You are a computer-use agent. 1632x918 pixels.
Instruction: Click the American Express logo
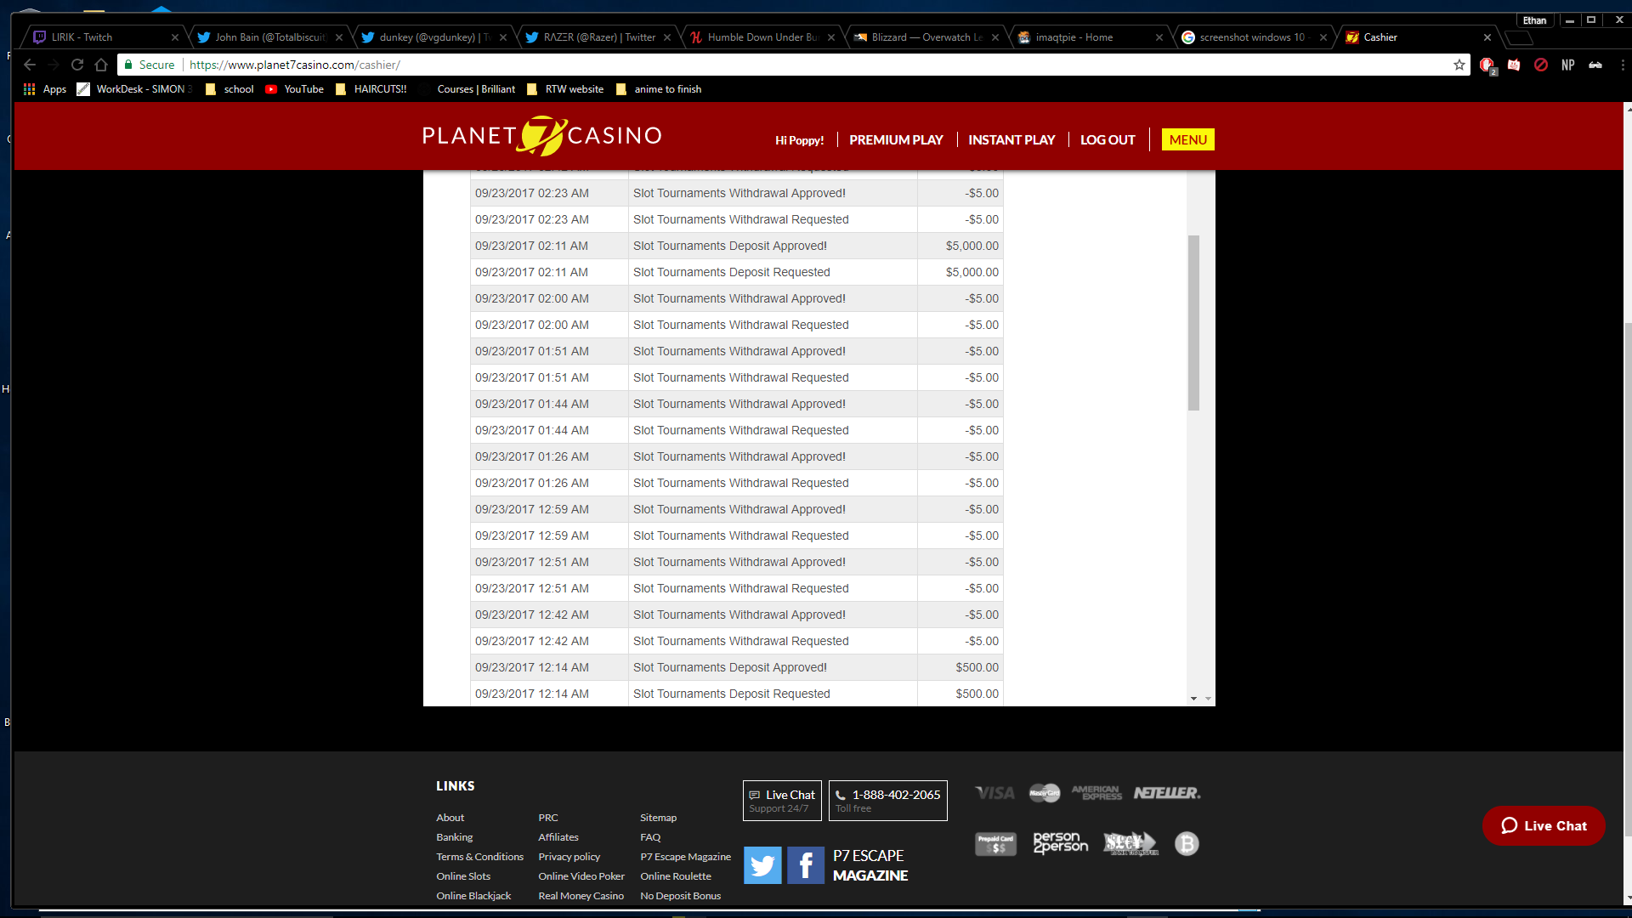1096,793
